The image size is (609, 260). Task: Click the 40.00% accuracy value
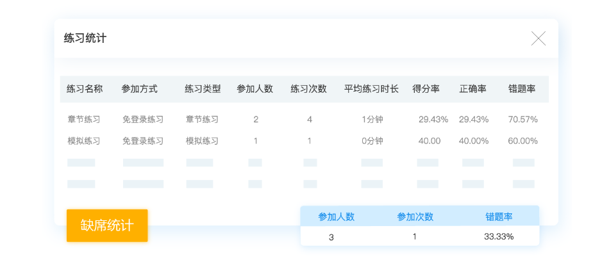pos(474,141)
